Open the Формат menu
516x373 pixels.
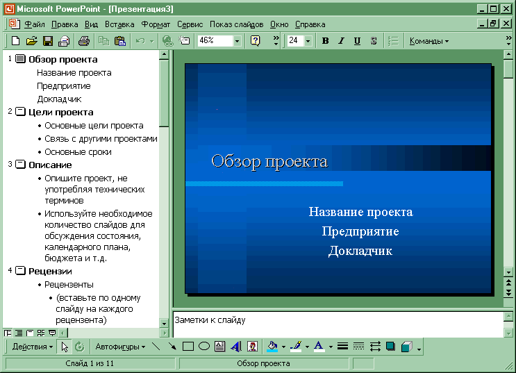click(156, 24)
